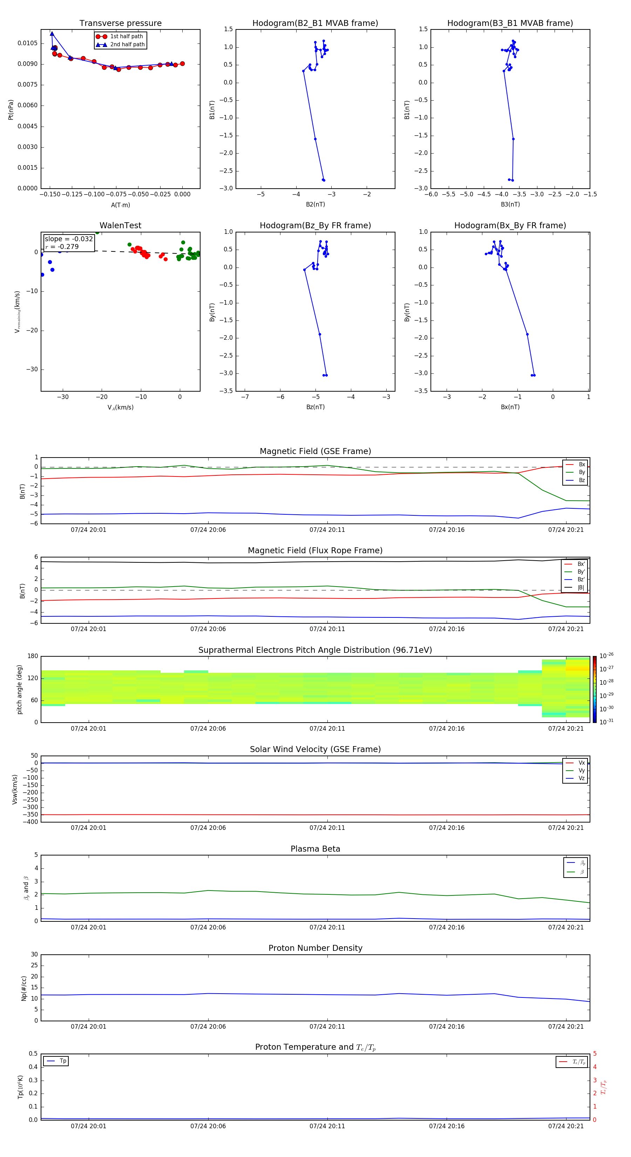The height and width of the screenshot is (1157, 631).
Task: Click the "|B|" flux rope legend entry
Action: (x=575, y=588)
